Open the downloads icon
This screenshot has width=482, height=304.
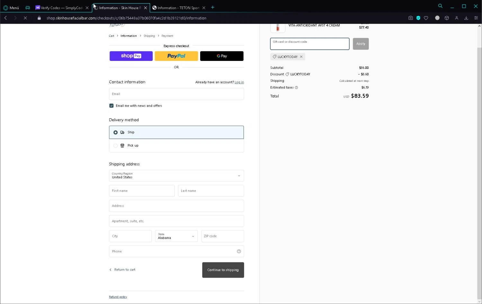(x=466, y=18)
